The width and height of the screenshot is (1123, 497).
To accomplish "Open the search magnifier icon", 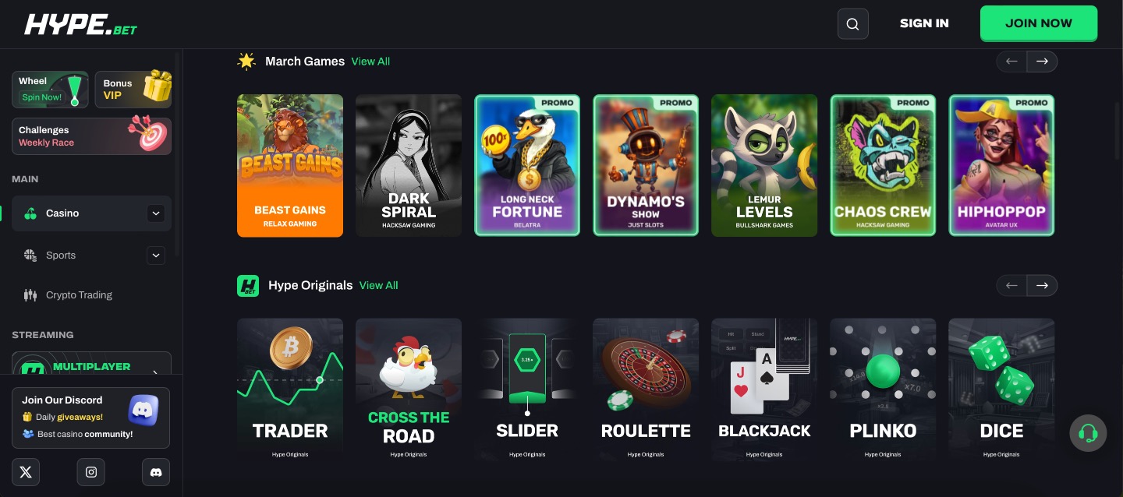I will pyautogui.click(x=852, y=23).
